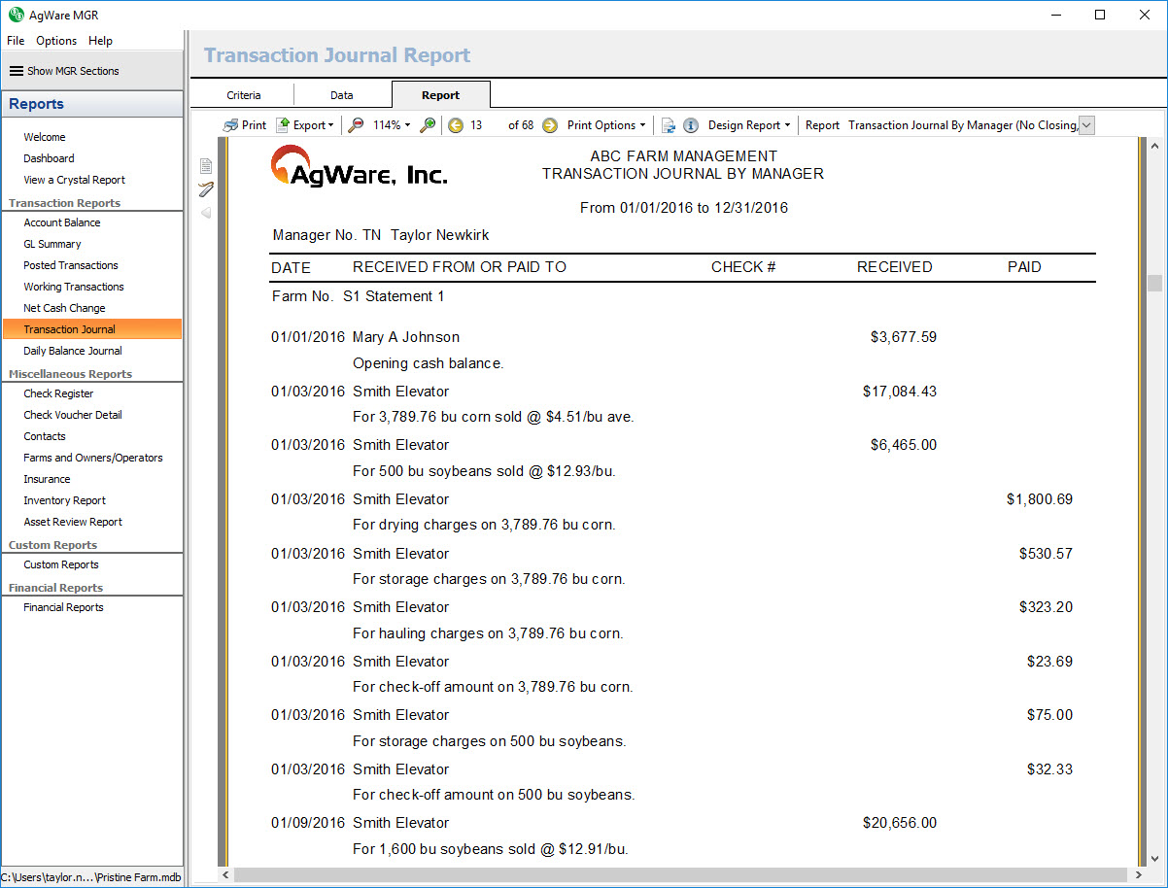The width and height of the screenshot is (1168, 888).
Task: Open the 114% zoom level dropdown
Action: click(x=392, y=125)
